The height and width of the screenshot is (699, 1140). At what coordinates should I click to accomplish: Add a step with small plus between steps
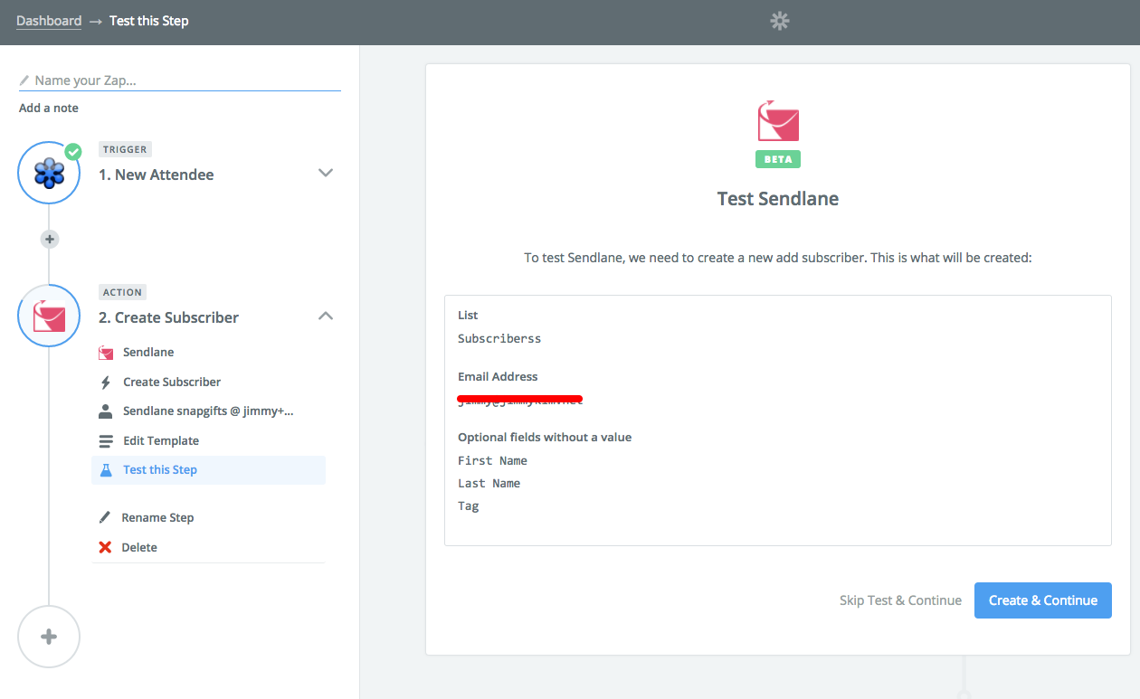click(49, 240)
